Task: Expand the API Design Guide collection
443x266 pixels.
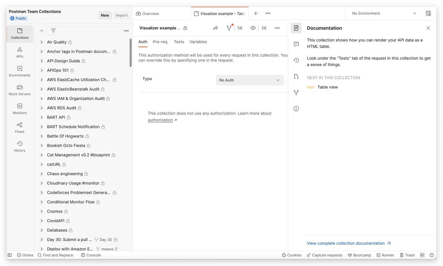Action: [42, 61]
